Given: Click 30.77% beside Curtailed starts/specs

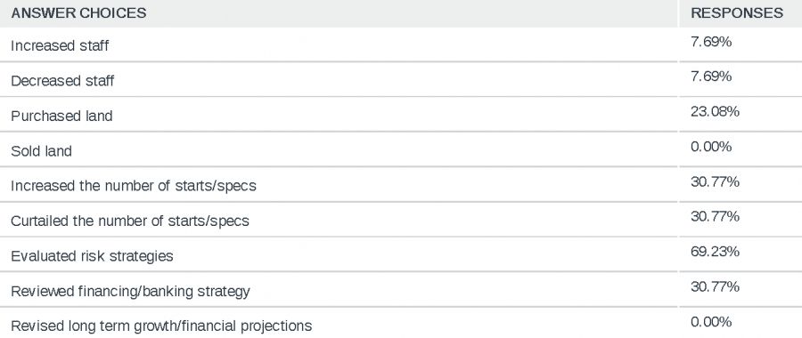Looking at the screenshot, I should coord(715,216).
